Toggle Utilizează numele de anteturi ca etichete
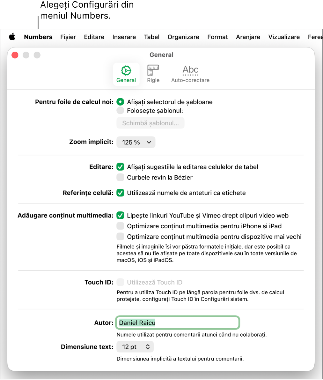323x380 pixels. (120, 193)
